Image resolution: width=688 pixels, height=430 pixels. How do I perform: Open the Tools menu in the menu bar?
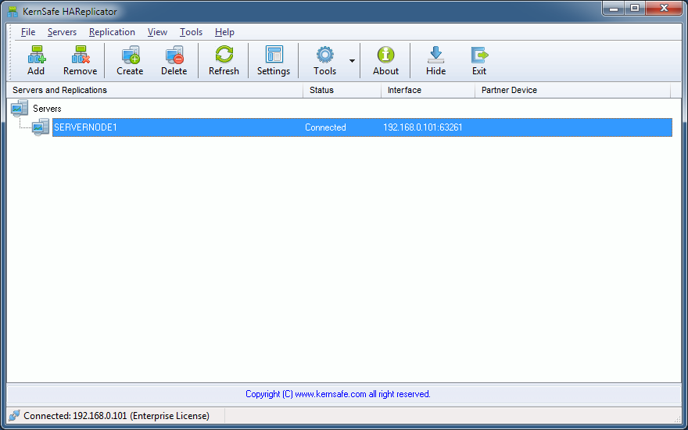click(191, 32)
